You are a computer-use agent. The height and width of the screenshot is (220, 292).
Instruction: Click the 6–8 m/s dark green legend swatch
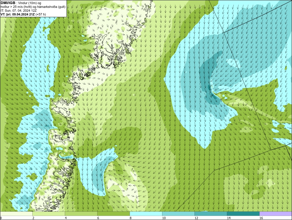coord(114,214)
